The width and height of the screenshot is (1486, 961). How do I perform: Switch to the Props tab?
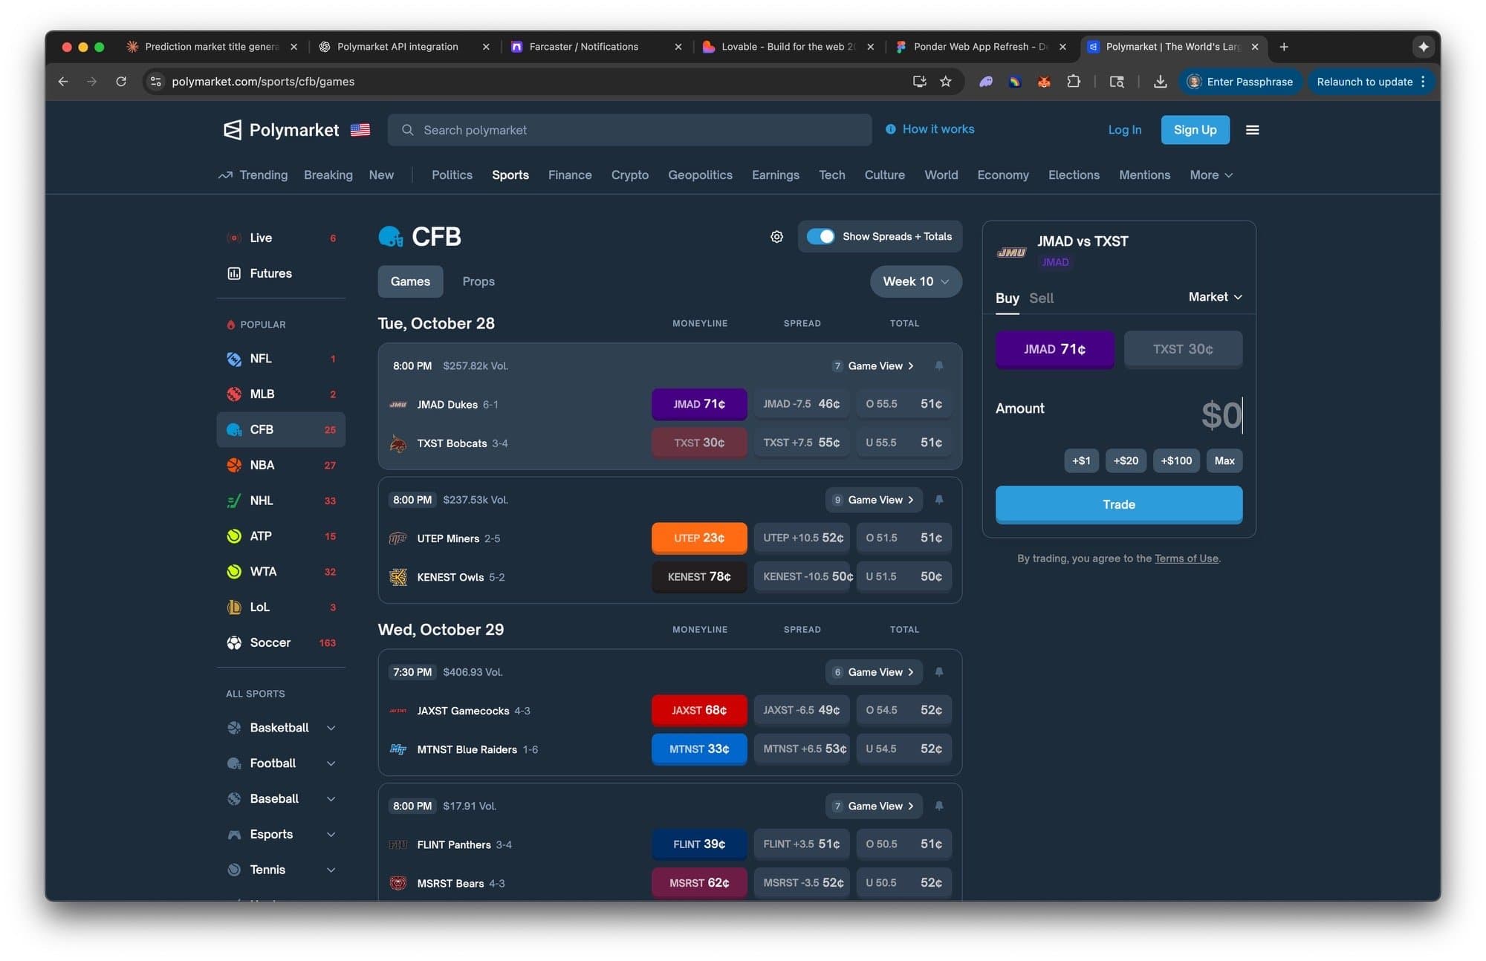[478, 281]
